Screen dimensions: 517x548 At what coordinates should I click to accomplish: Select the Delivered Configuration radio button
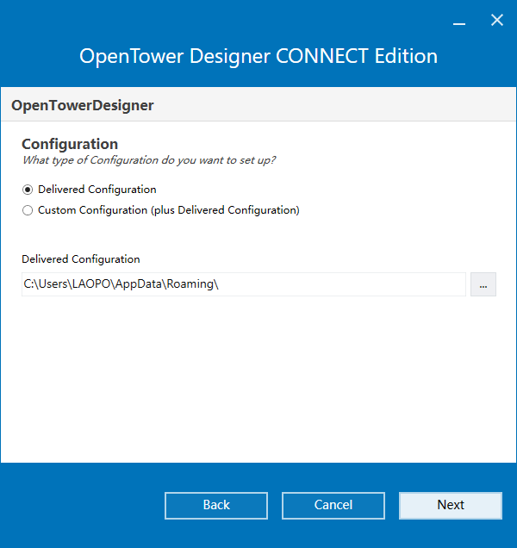point(28,190)
